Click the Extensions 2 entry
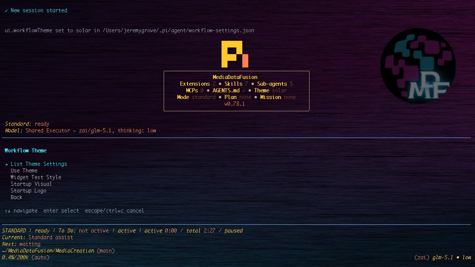475x267 pixels. pyautogui.click(x=198, y=84)
